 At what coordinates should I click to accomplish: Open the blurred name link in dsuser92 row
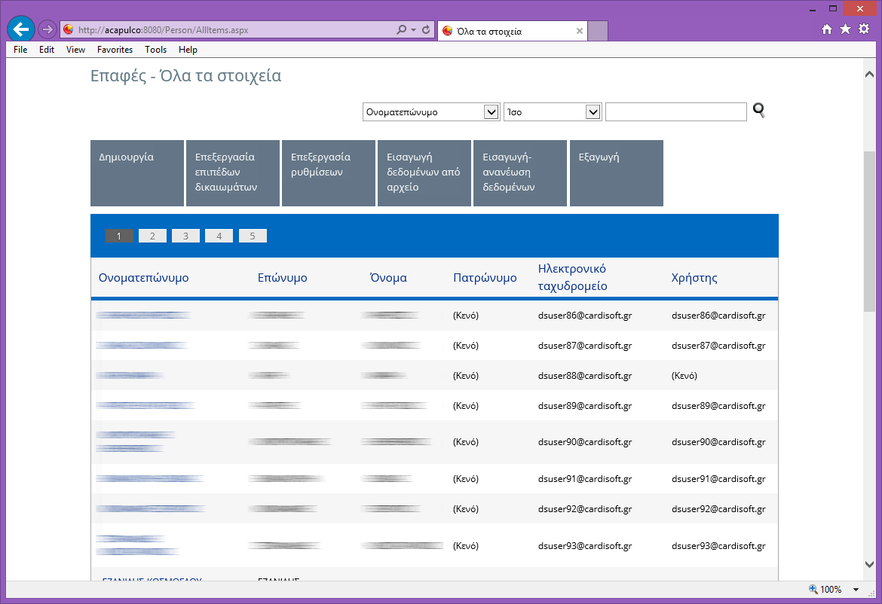151,509
